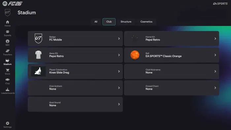Image resolution: width=231 pixels, height=130 pixels.
Task: Open the Store cart icon
Action: click(8, 70)
